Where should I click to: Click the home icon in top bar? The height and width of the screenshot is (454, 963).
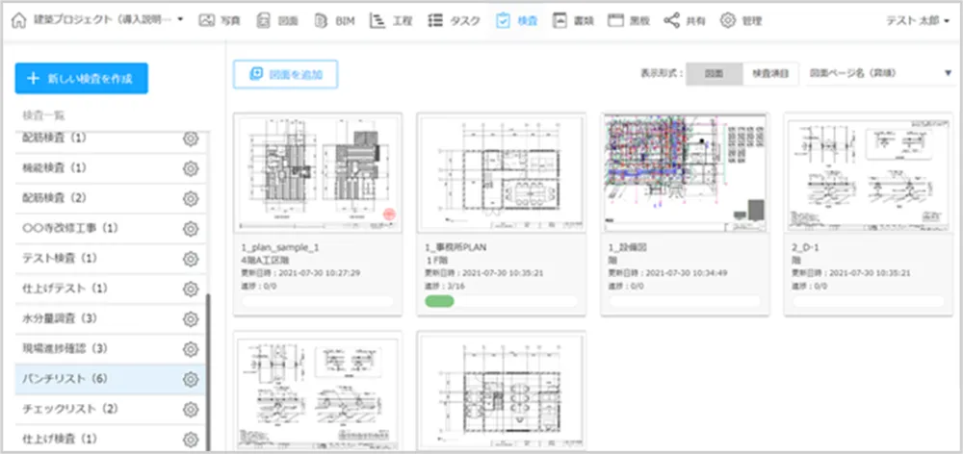click(x=18, y=20)
